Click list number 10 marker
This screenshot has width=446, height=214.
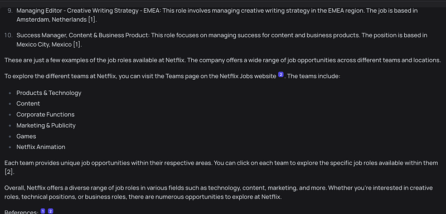click(8, 35)
